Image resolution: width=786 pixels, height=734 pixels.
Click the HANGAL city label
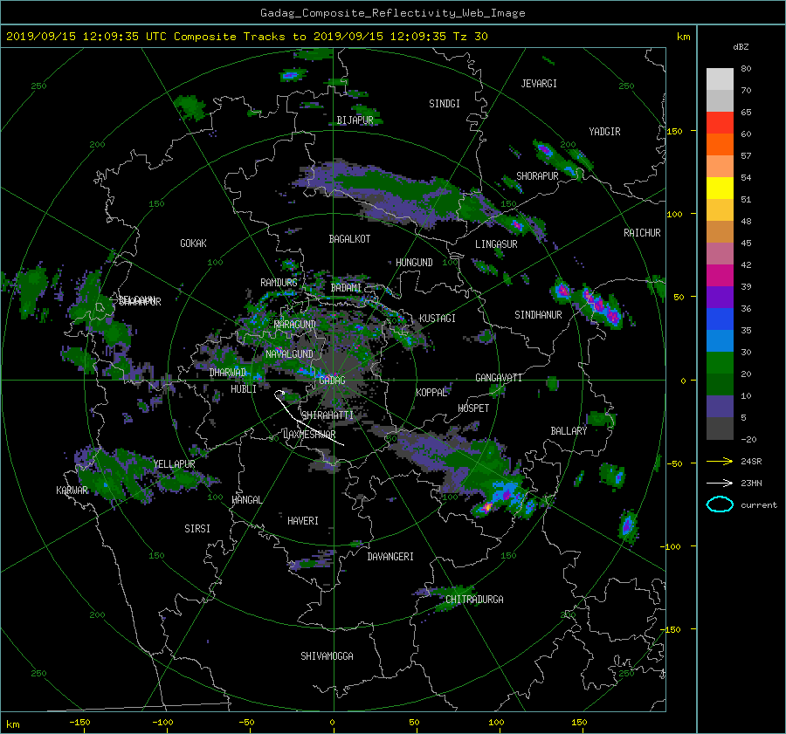[247, 500]
